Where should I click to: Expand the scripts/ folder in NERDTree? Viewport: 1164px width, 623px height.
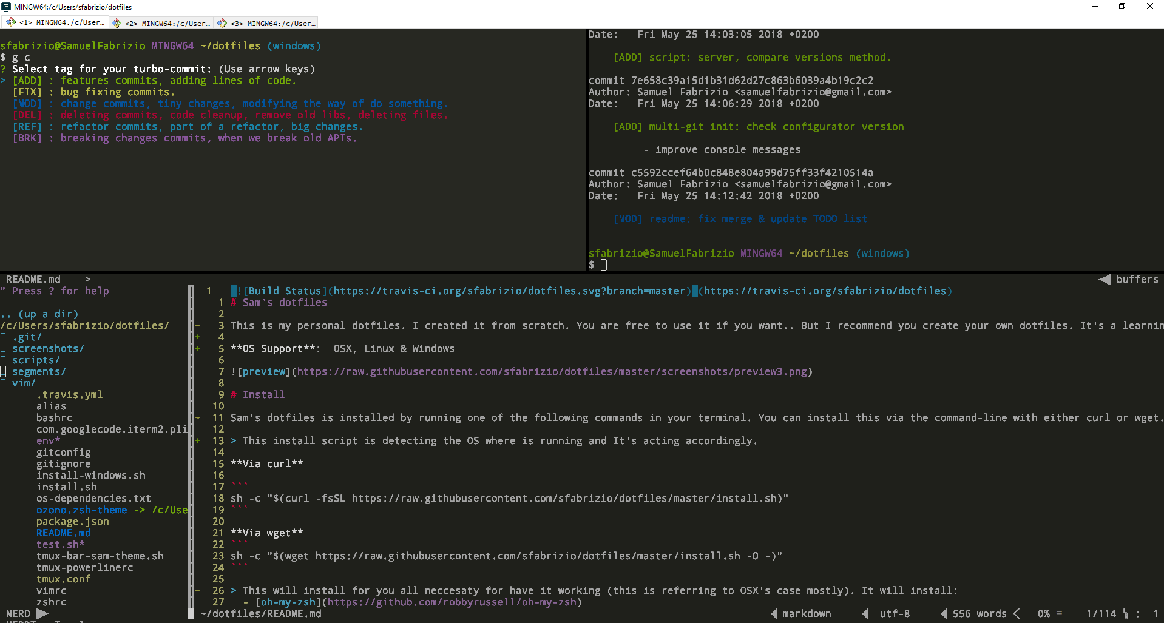pos(36,360)
